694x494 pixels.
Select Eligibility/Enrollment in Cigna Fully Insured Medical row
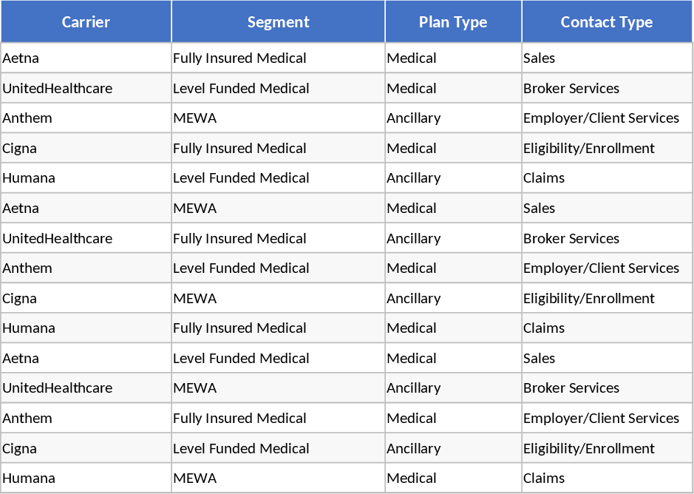pyautogui.click(x=588, y=149)
